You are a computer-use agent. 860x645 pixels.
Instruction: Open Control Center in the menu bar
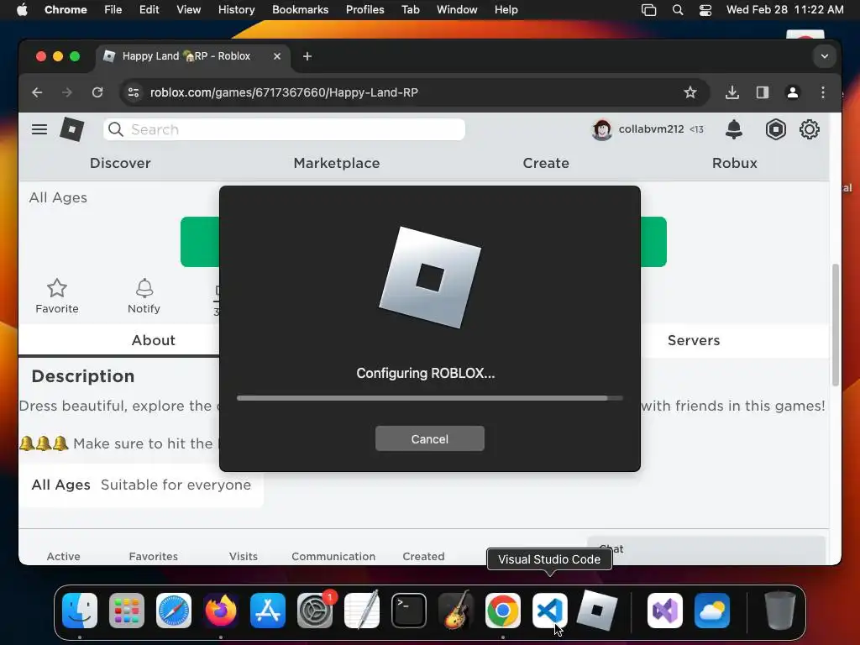click(x=705, y=10)
